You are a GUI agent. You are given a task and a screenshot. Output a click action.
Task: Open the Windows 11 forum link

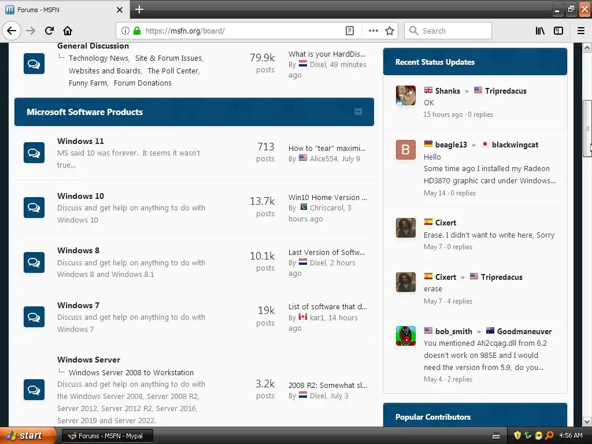(x=80, y=141)
